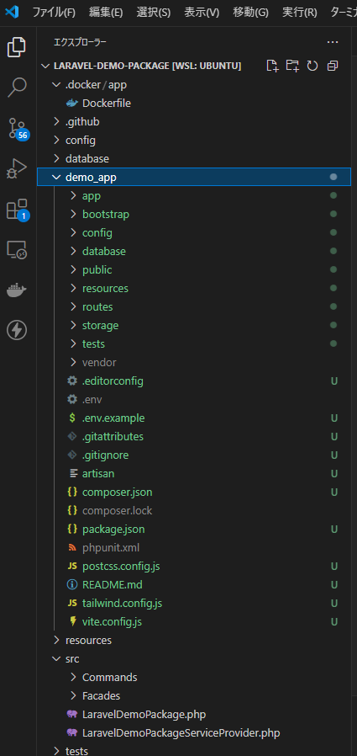Click the New File icon in explorer header
The height and width of the screenshot is (756, 357).
pos(273,66)
